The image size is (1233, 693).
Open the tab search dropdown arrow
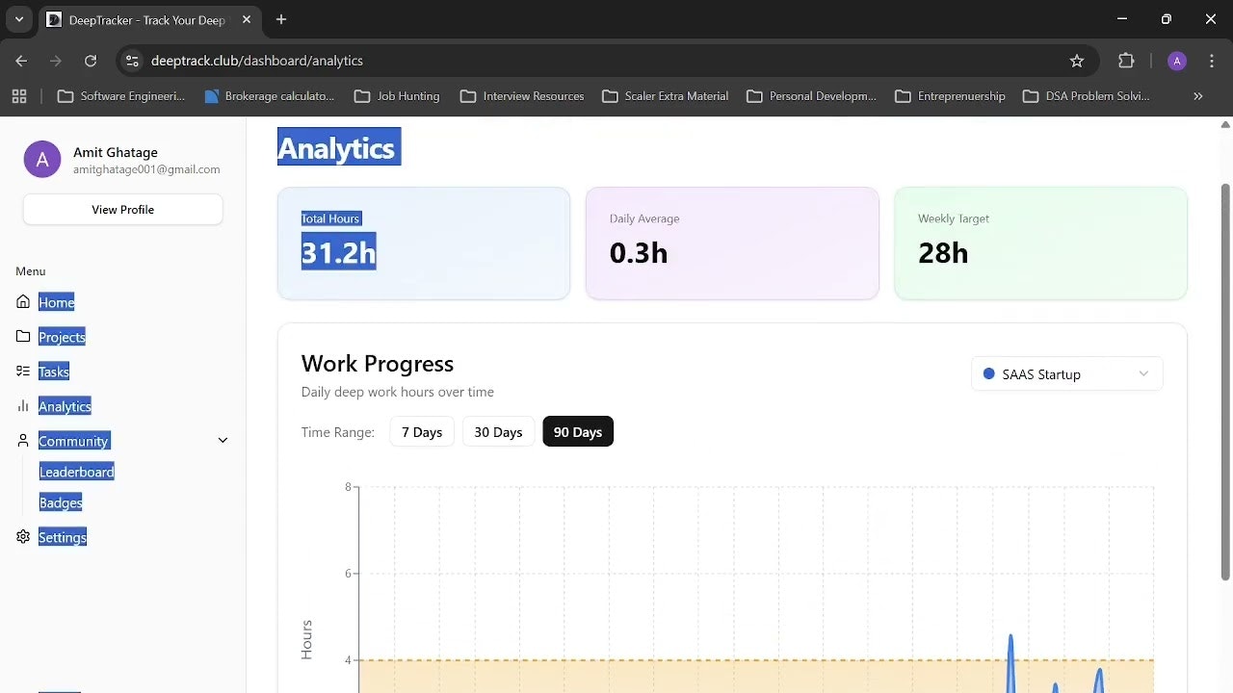pos(18,19)
